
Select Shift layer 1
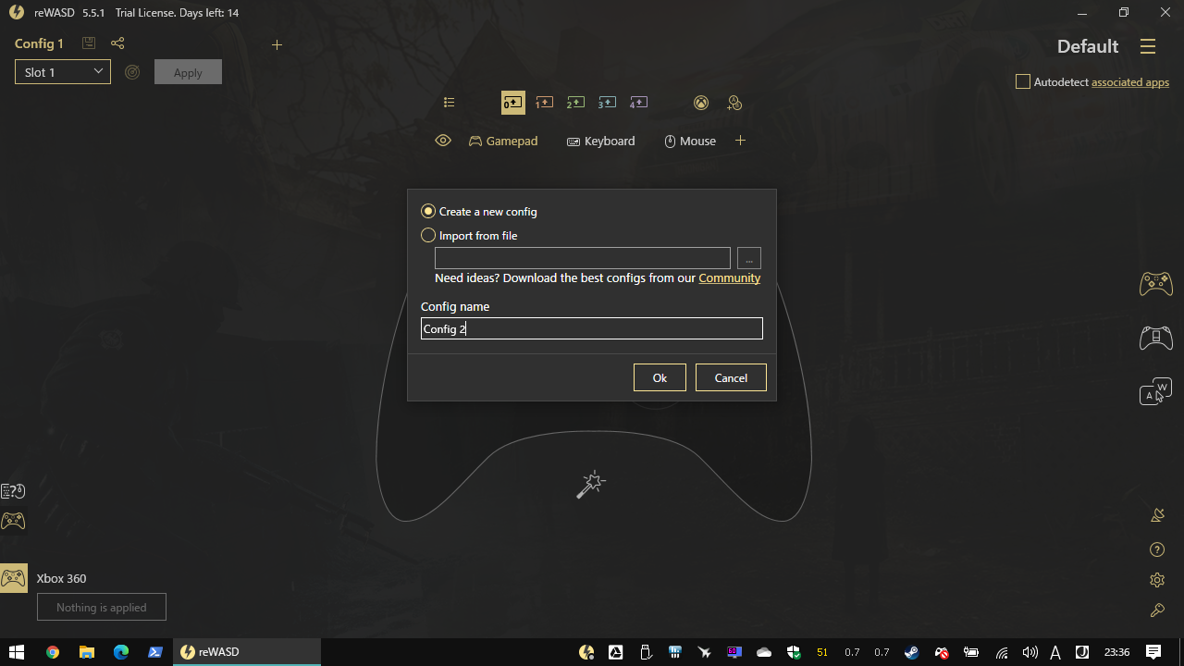pyautogui.click(x=544, y=102)
